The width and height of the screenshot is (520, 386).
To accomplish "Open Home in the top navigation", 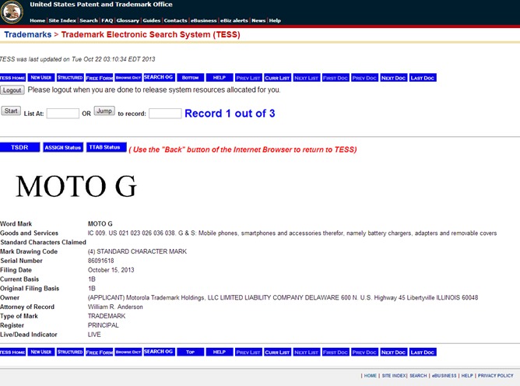I will [37, 20].
